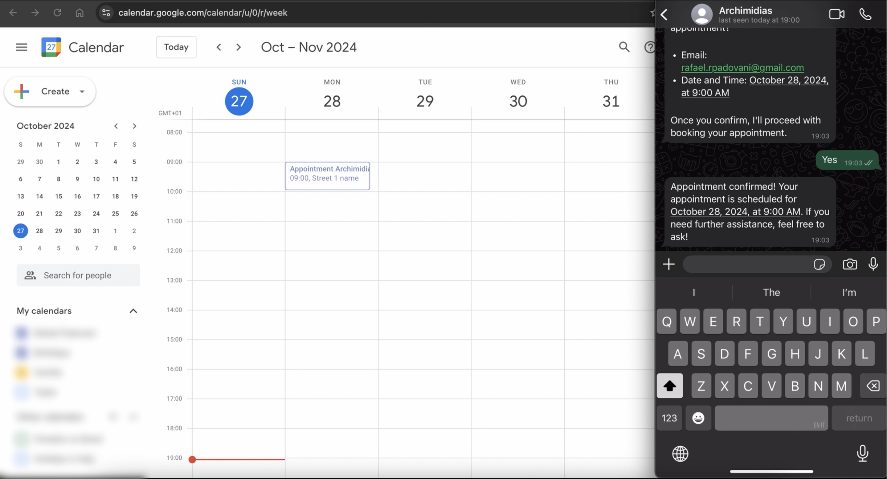Image resolution: width=887 pixels, height=479 pixels.
Task: Choose the 'I' keyboard suggestion
Action: (694, 293)
